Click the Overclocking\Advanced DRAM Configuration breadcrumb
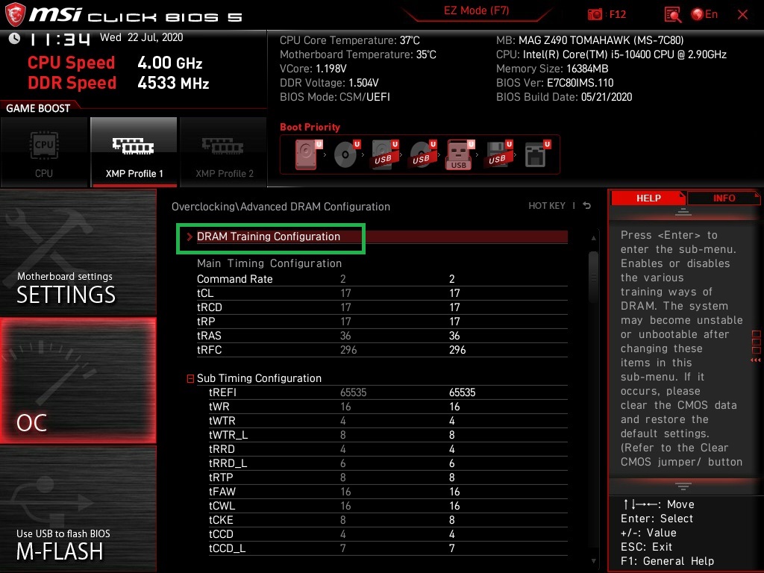The width and height of the screenshot is (764, 573). (281, 207)
